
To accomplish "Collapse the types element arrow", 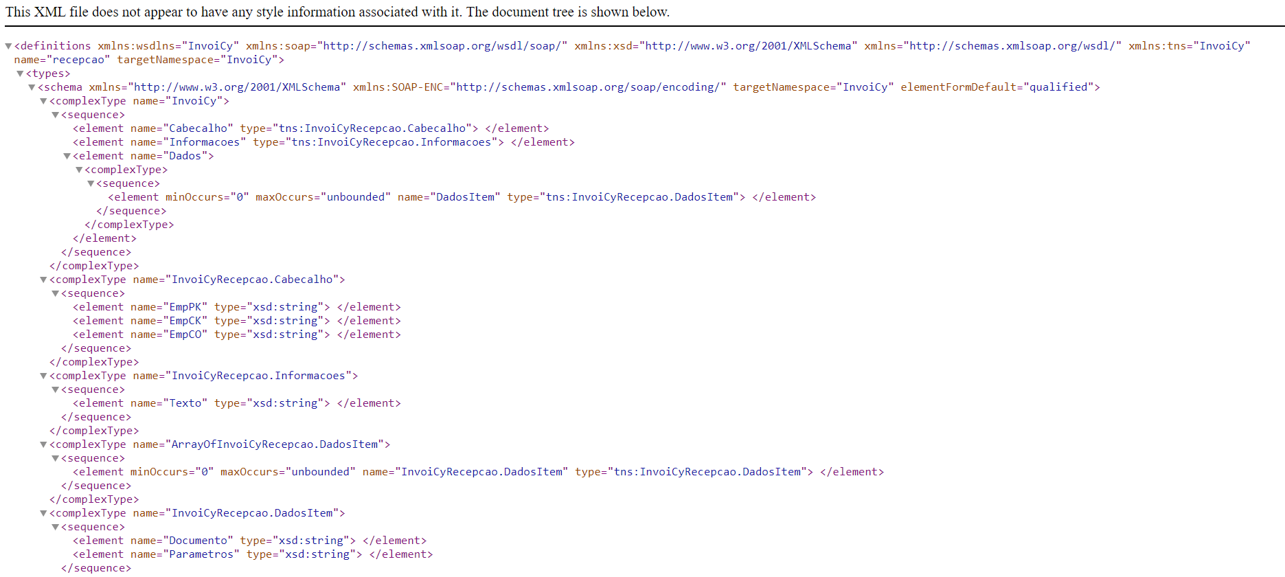I will pyautogui.click(x=20, y=73).
